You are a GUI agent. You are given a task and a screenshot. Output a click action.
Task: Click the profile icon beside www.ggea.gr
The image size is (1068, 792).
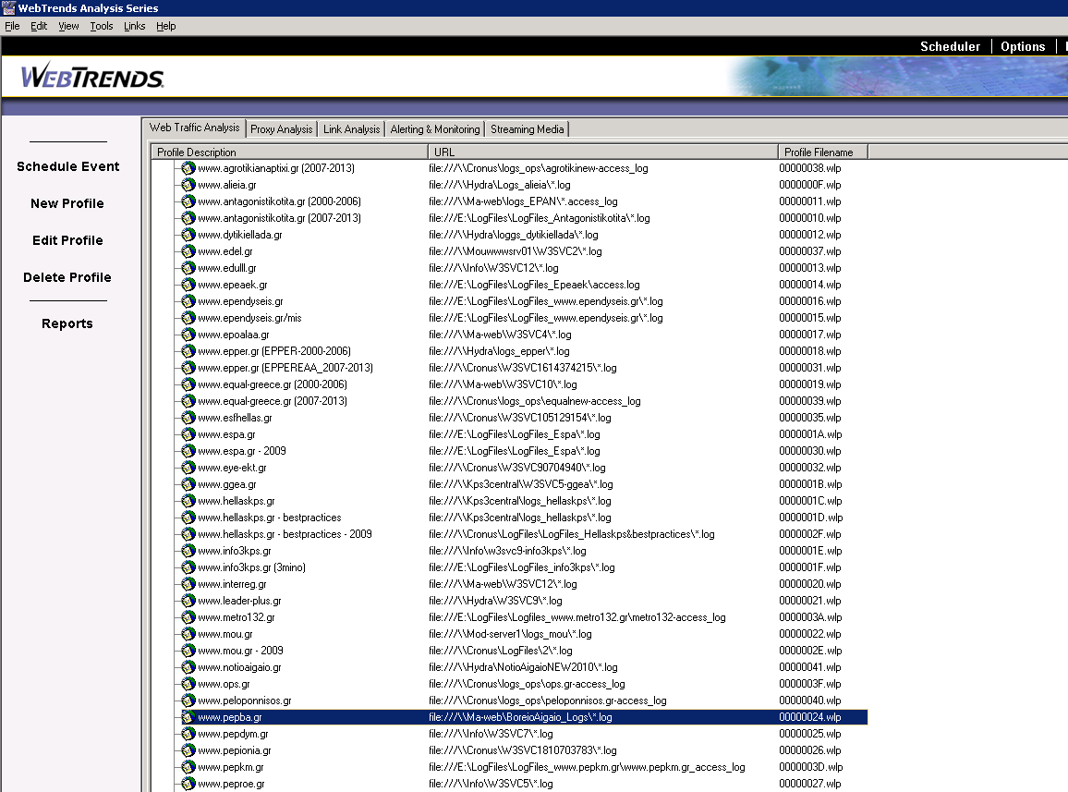pos(188,484)
